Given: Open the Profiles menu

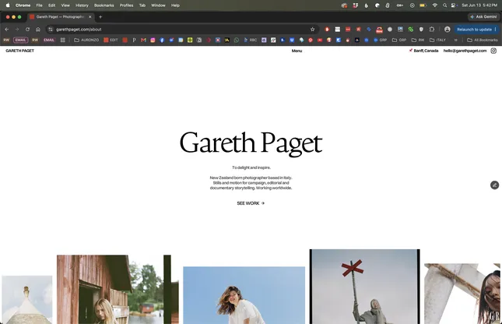Looking at the screenshot, I should (126, 5).
